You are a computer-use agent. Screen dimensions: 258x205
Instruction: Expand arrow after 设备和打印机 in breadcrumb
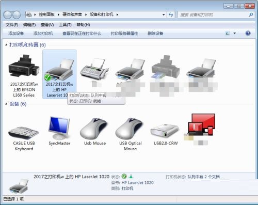click(x=117, y=15)
